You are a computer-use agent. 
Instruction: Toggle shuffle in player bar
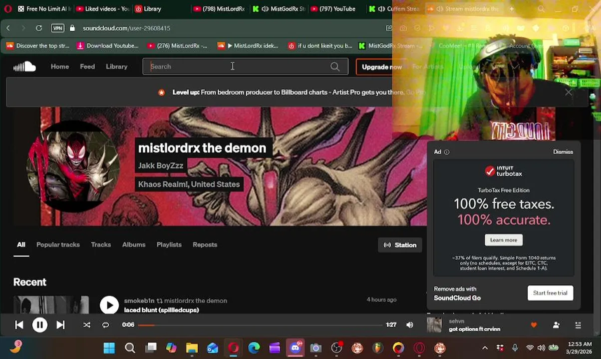tap(86, 325)
